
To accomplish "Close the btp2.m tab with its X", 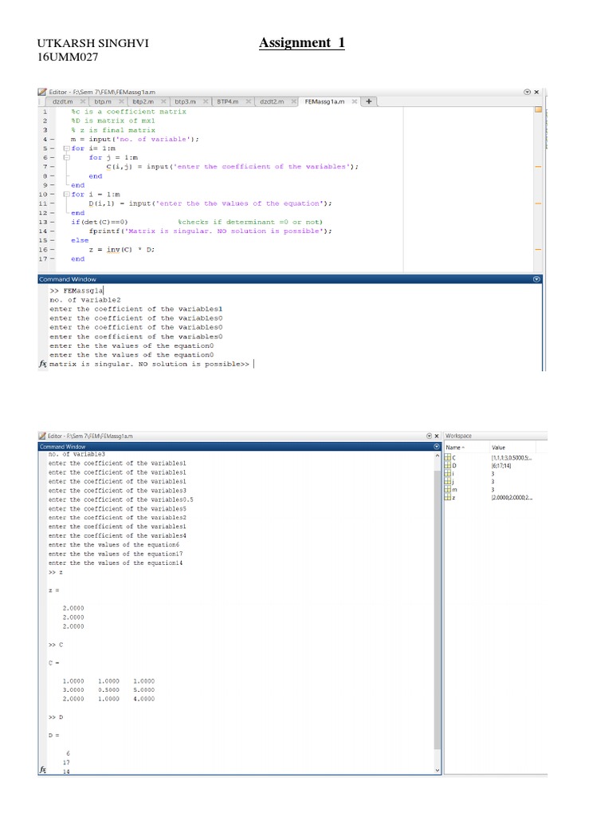I will tap(163, 101).
